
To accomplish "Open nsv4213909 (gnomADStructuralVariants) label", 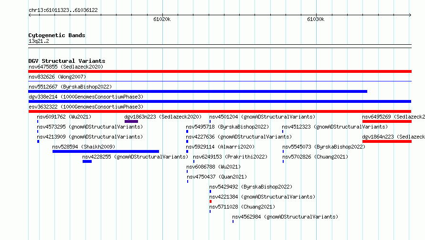I will click(x=90, y=137).
